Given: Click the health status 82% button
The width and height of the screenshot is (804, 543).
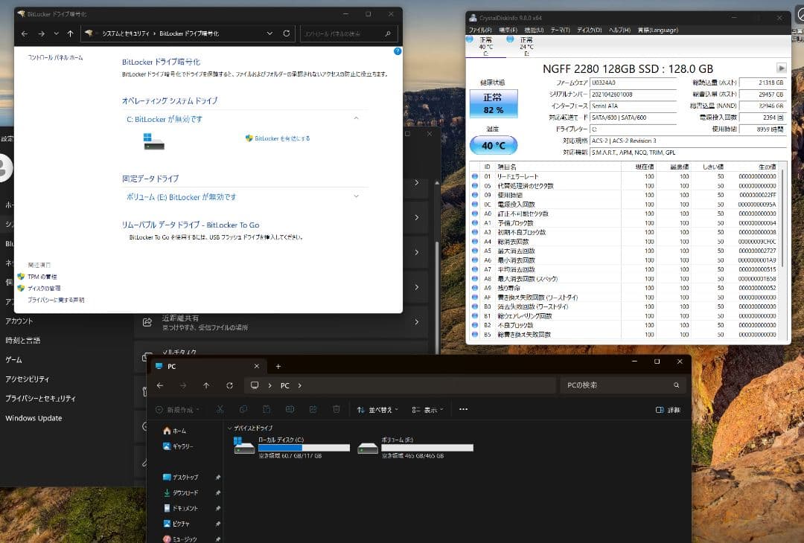Looking at the screenshot, I should point(494,103).
